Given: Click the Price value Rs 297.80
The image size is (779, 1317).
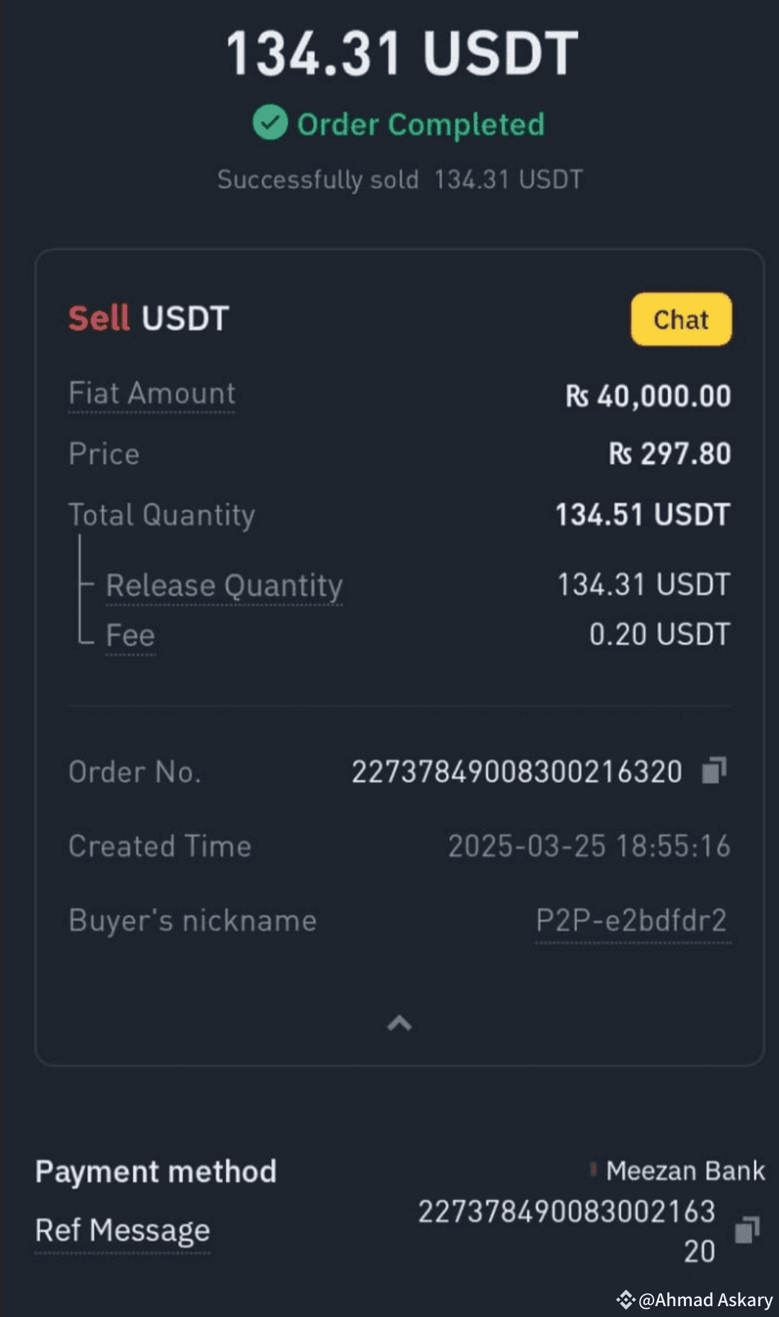Looking at the screenshot, I should pos(669,454).
